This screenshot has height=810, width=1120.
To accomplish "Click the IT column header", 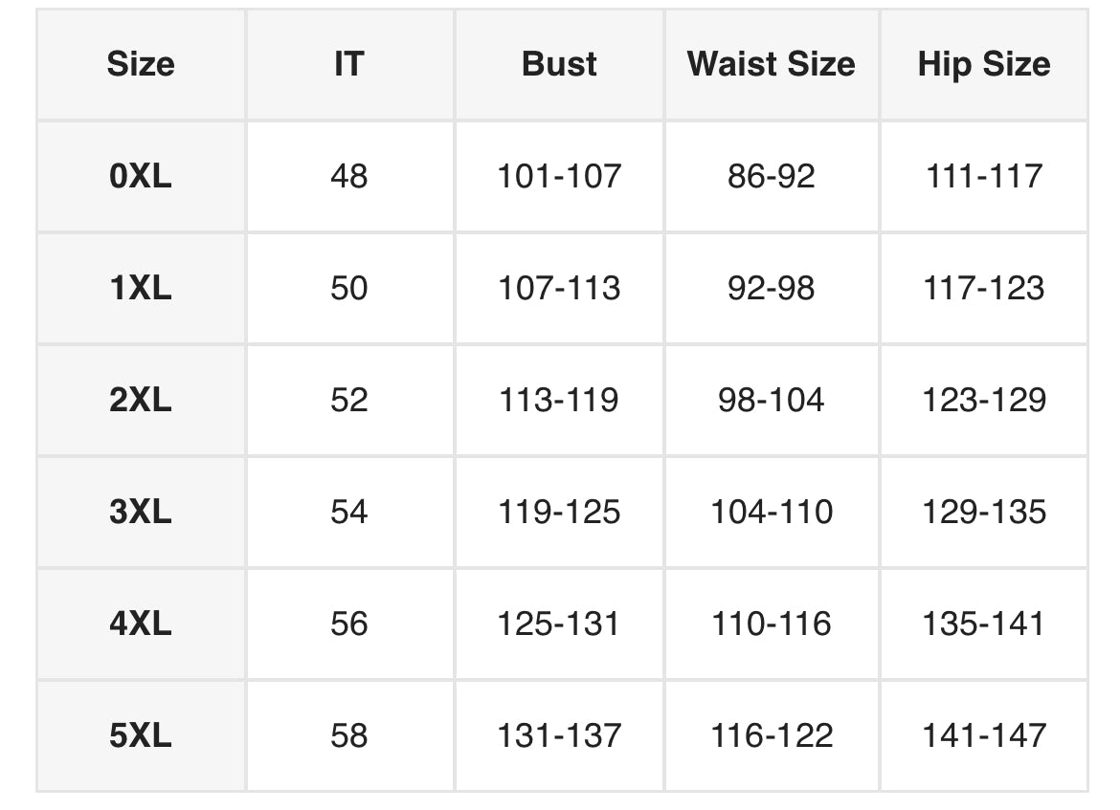I will [x=348, y=64].
